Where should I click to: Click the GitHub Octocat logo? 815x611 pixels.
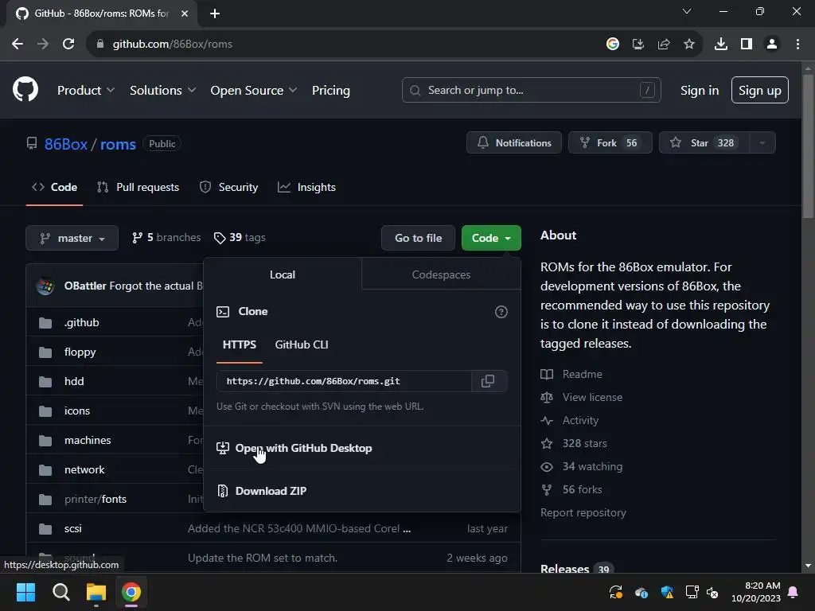[25, 89]
